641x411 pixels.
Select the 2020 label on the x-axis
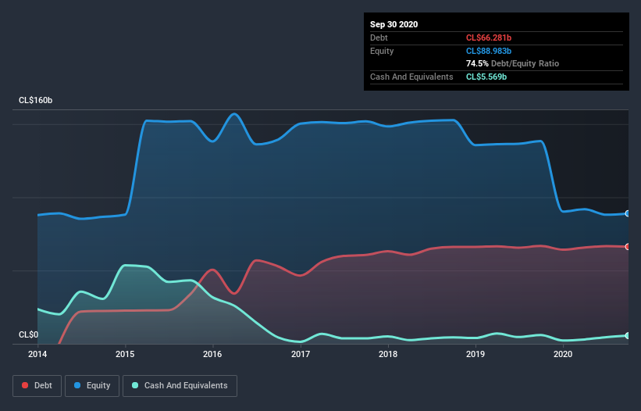[563, 354]
